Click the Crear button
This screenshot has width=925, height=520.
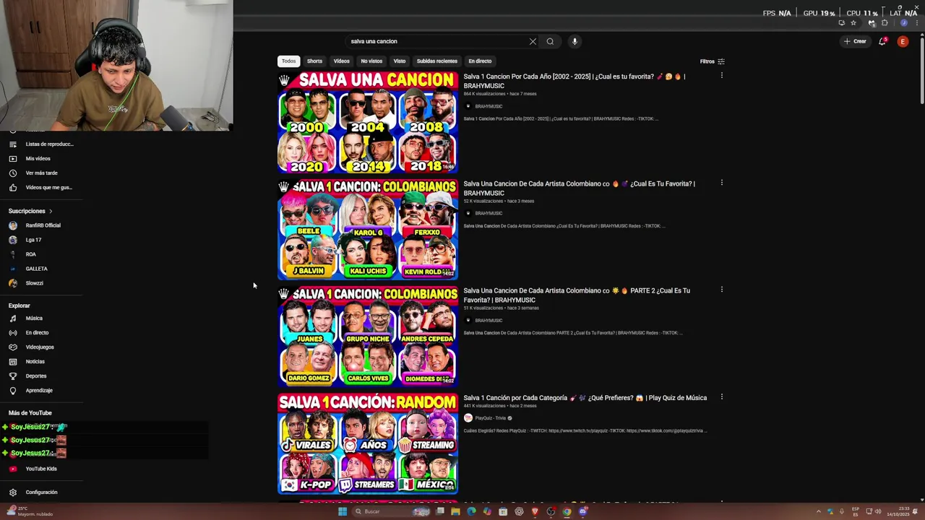pos(855,41)
